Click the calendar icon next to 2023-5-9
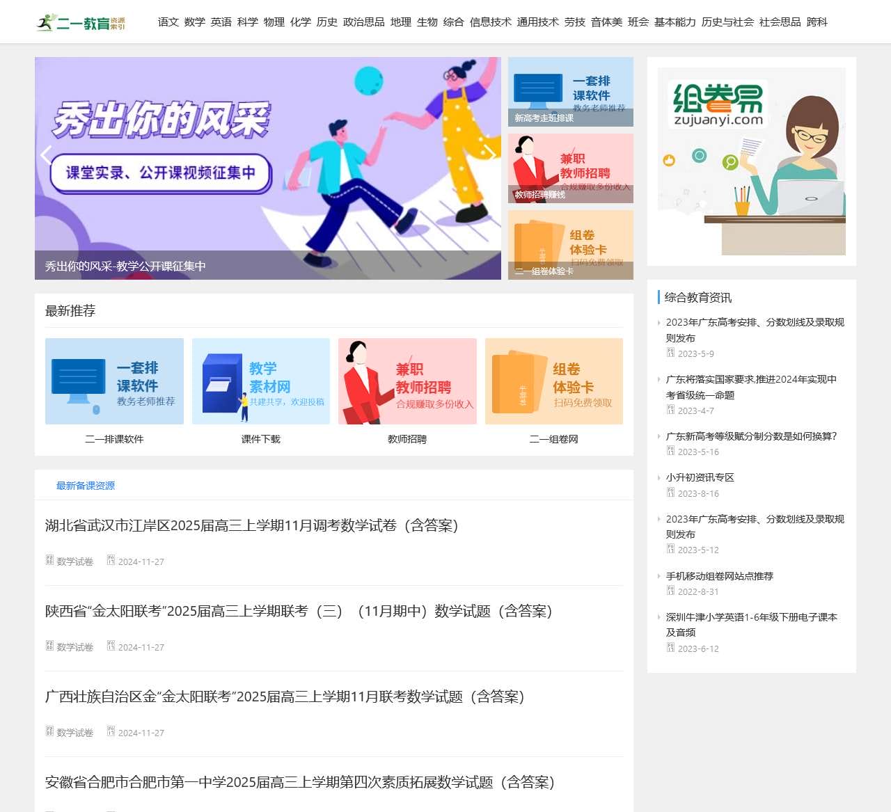 tap(671, 353)
